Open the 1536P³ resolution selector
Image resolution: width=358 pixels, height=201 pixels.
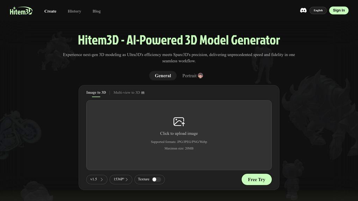[121, 180]
